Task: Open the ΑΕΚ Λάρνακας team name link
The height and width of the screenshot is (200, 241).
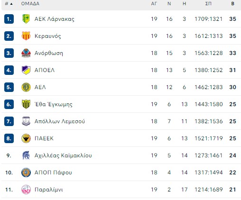Action: pyautogui.click(x=54, y=19)
